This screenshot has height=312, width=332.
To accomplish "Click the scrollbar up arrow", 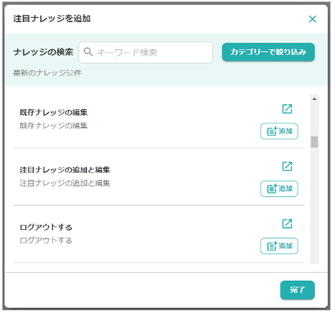I will click(x=314, y=99).
